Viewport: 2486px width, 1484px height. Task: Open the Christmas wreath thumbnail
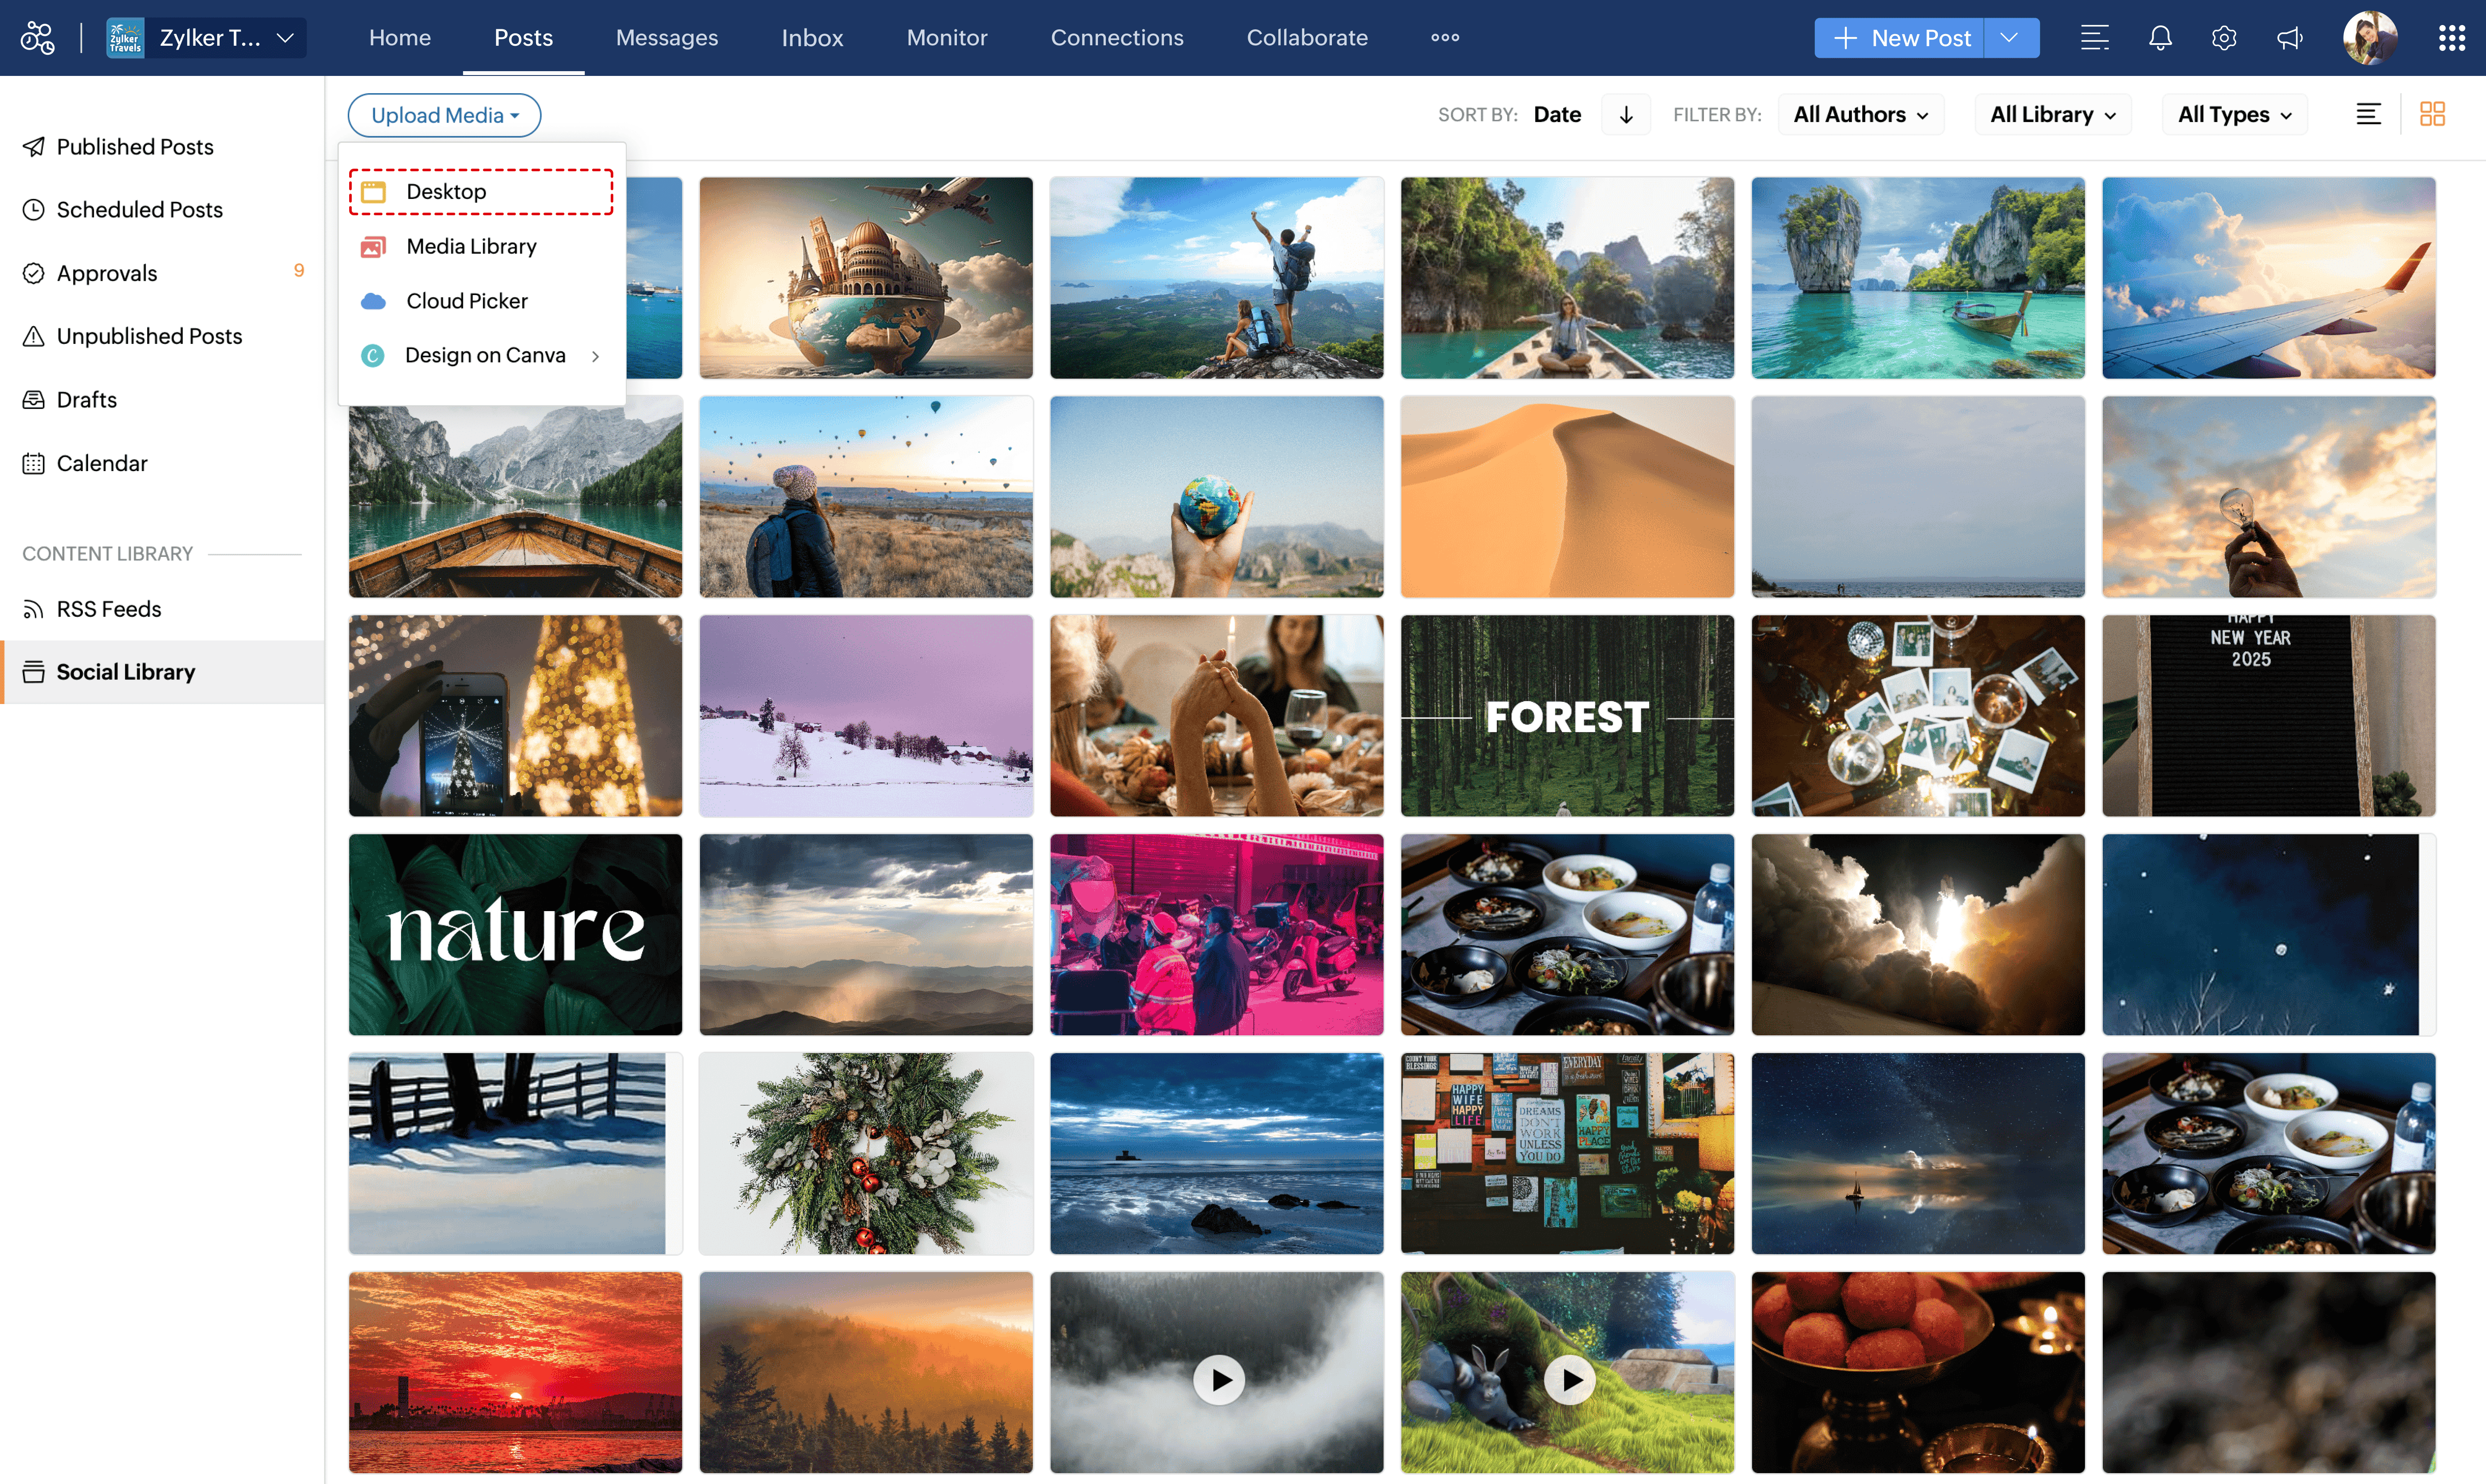[x=865, y=1153]
